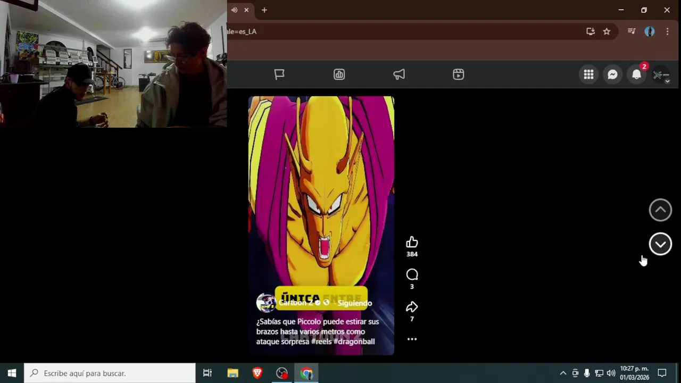
Task: Open Chrome media controls icon
Action: 632,31
